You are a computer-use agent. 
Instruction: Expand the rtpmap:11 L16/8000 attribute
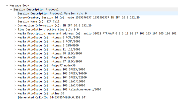15,49
